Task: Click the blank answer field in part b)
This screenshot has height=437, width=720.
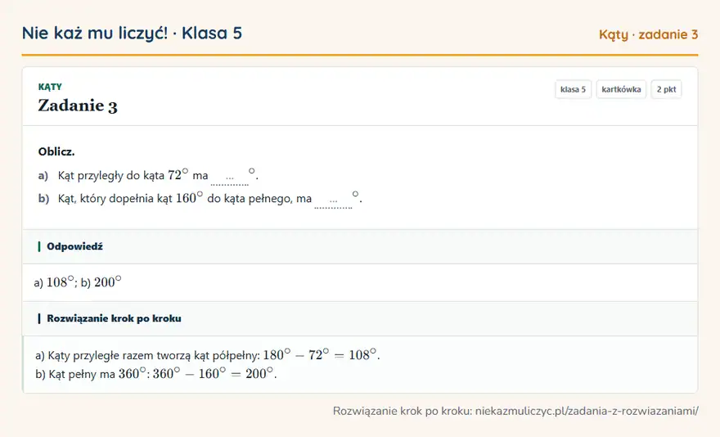Action: click(x=333, y=200)
